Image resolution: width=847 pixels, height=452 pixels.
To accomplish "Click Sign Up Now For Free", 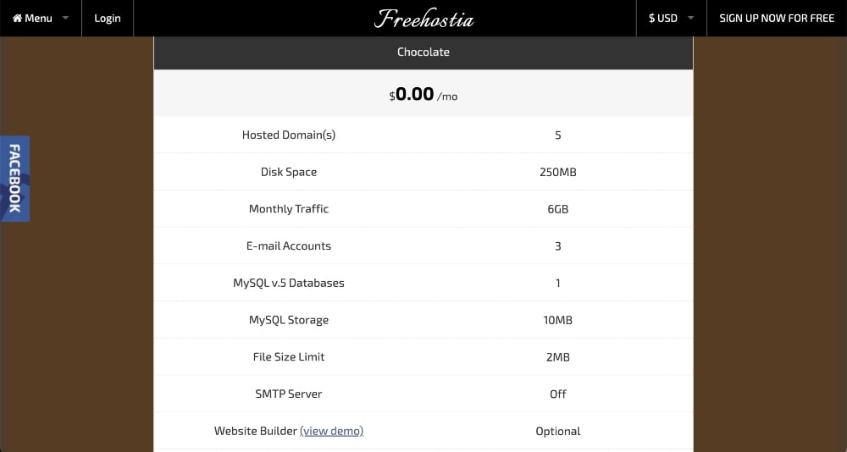I will (777, 18).
